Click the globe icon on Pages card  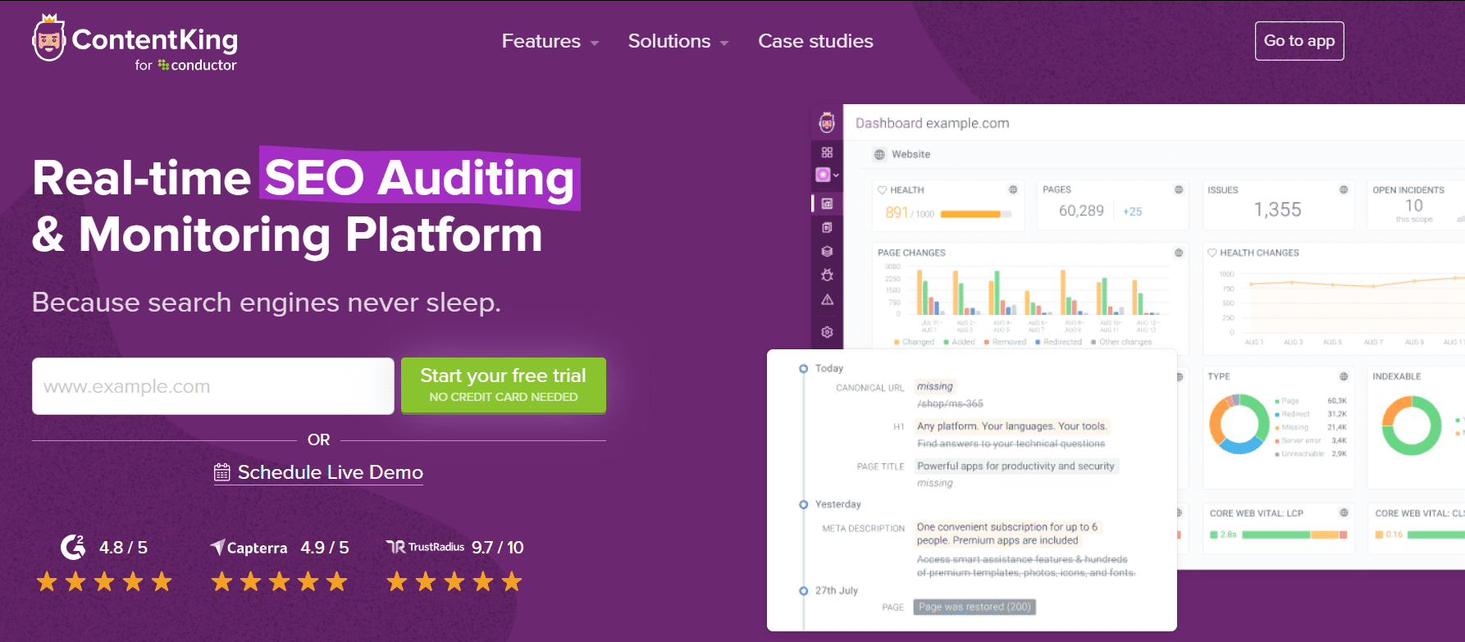pos(1179,189)
